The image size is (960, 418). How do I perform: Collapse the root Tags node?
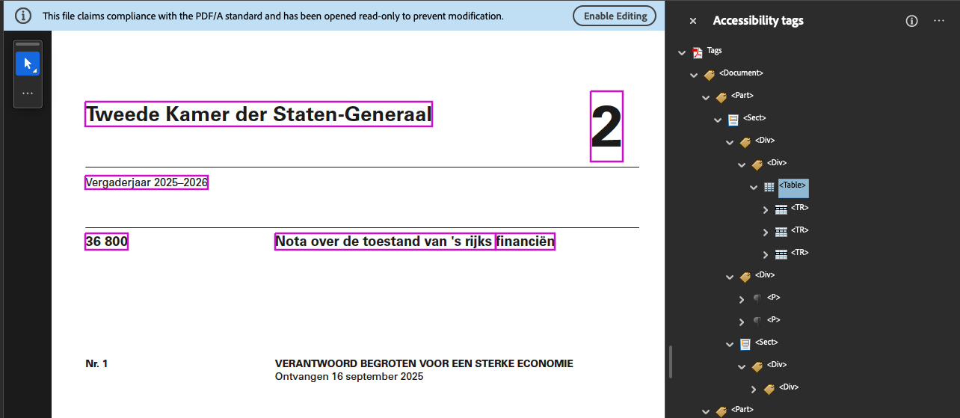[681, 52]
